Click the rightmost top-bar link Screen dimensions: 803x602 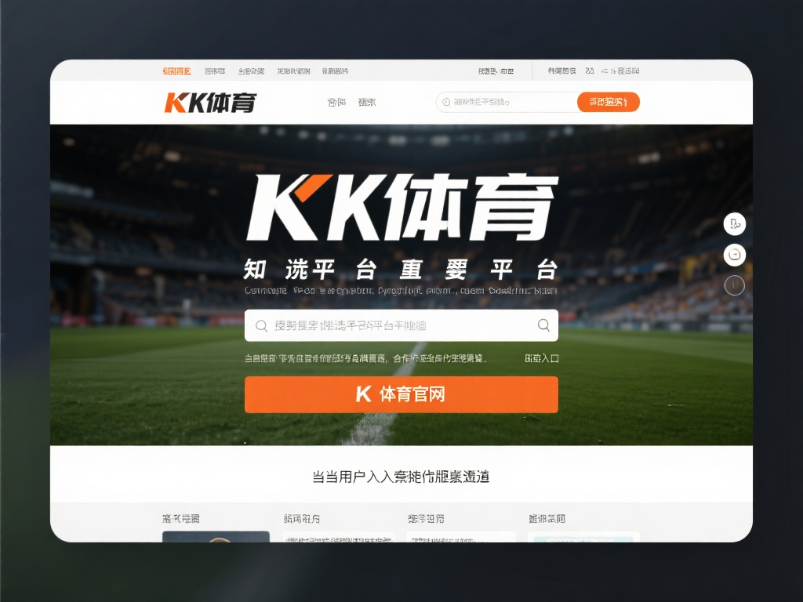click(x=621, y=71)
